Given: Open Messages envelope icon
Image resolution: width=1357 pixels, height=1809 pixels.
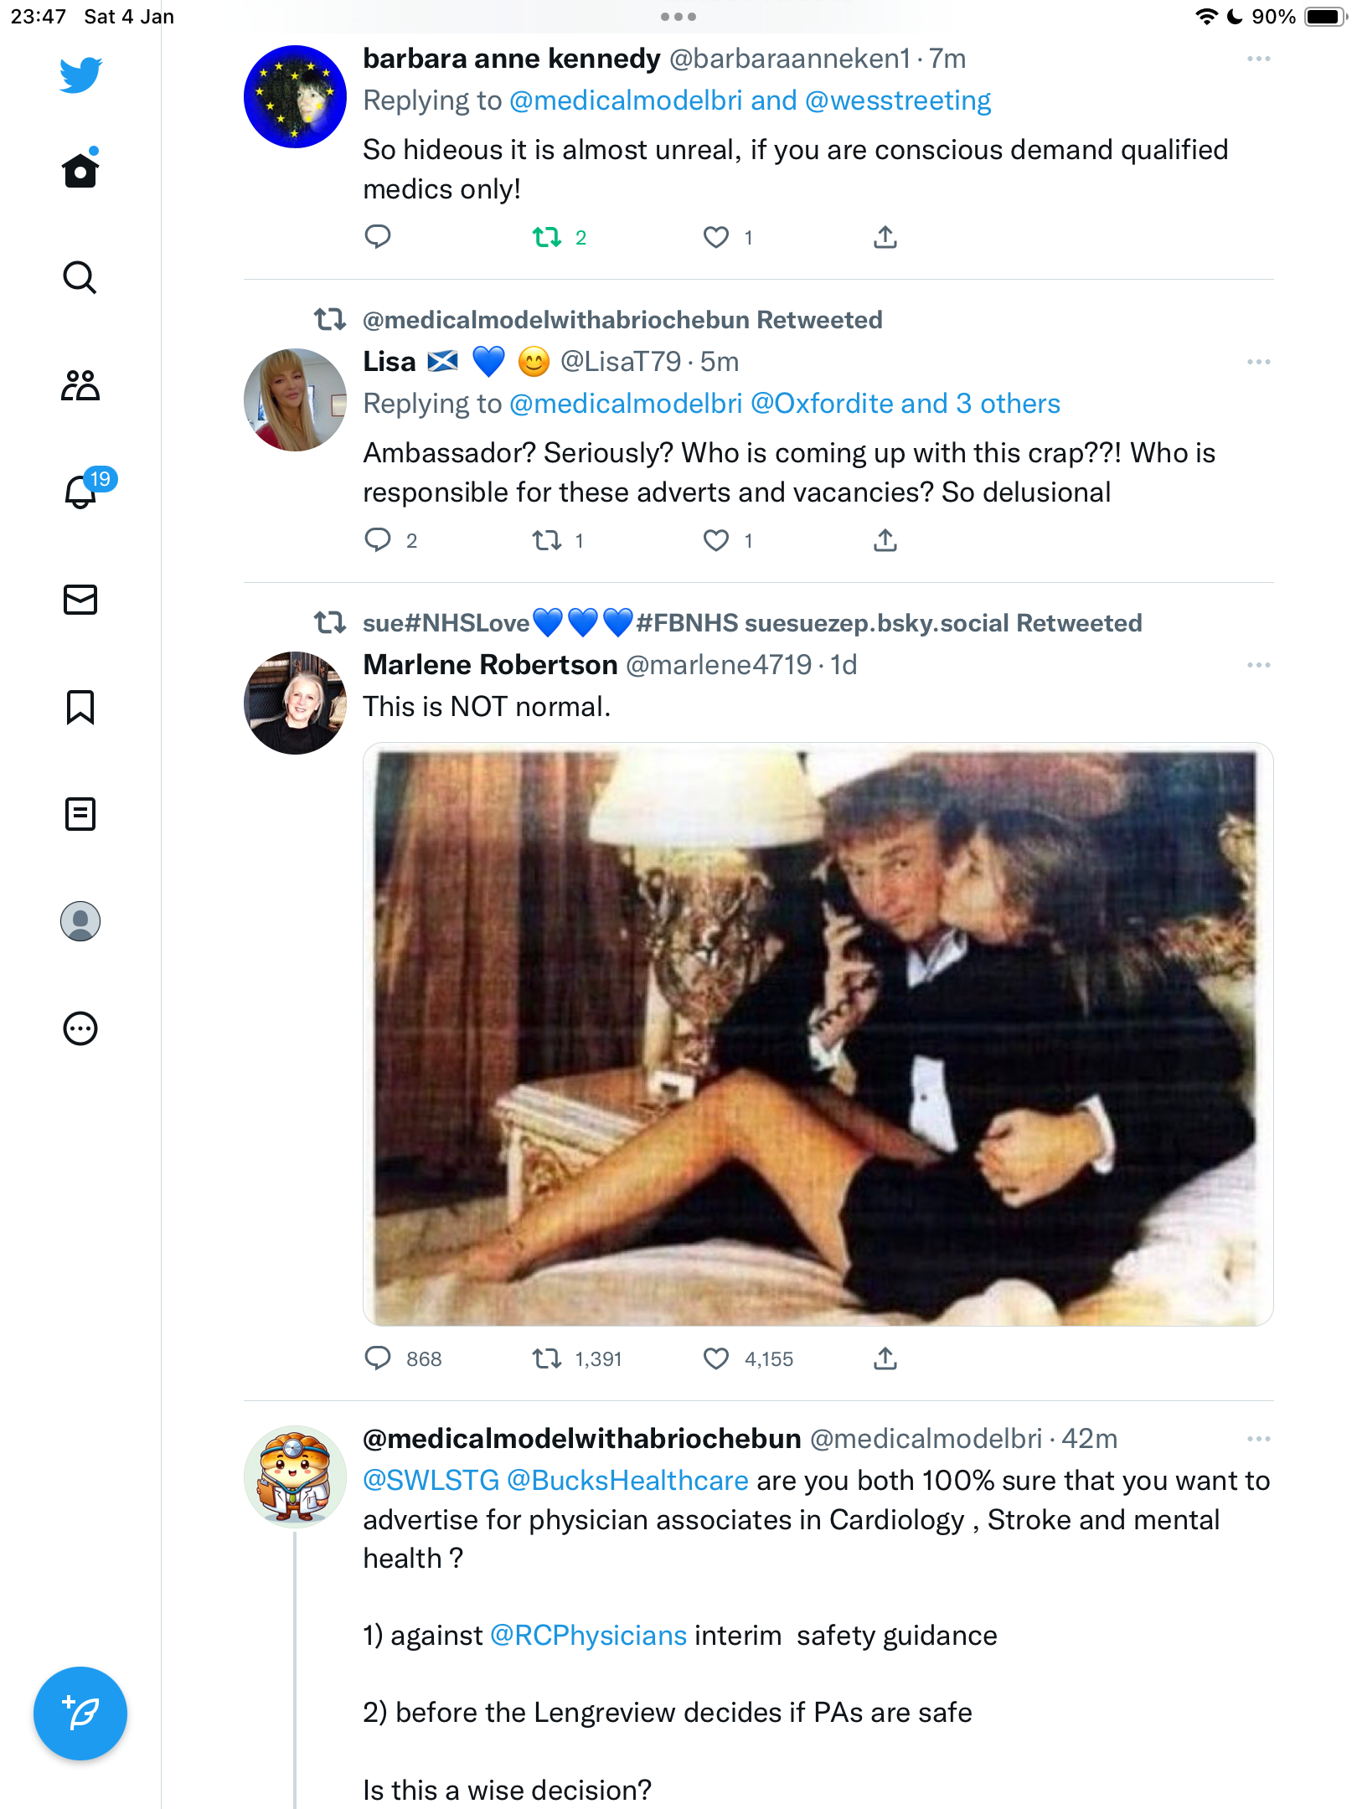Looking at the screenshot, I should point(80,600).
